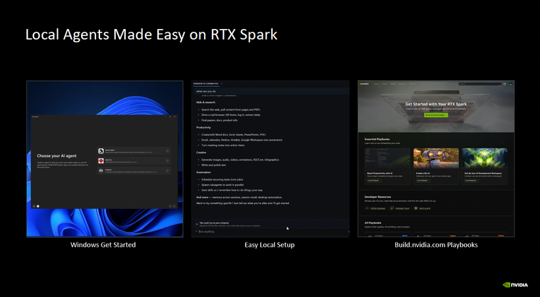Click 'Schedule recurring tasks (cron jobs)' line
The height and width of the screenshot is (297, 540).
222,180
